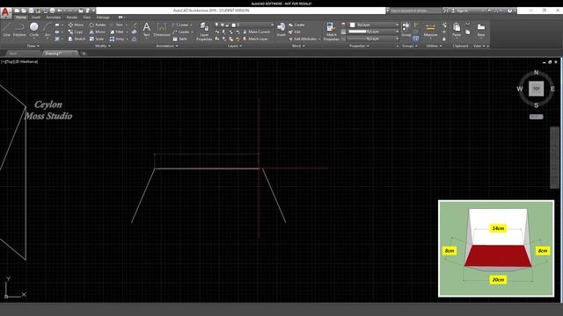Click Edit Attributes button
563x316 pixels.
tap(303, 39)
